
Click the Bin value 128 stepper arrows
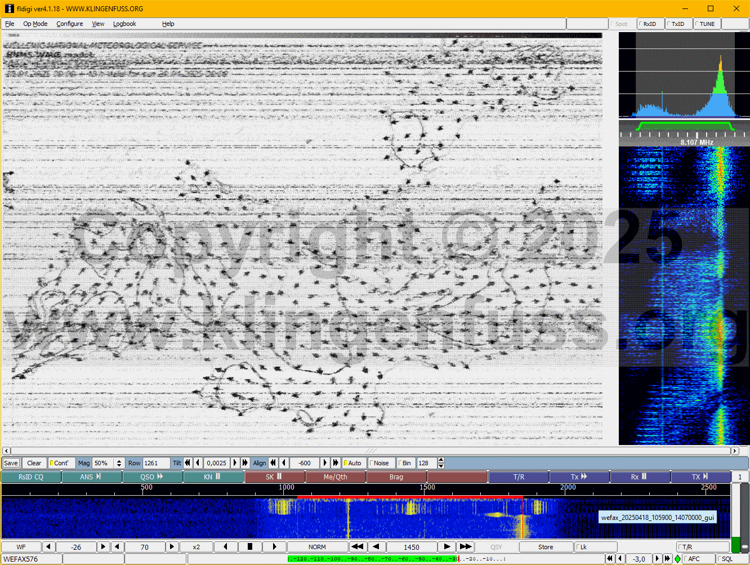(x=441, y=463)
